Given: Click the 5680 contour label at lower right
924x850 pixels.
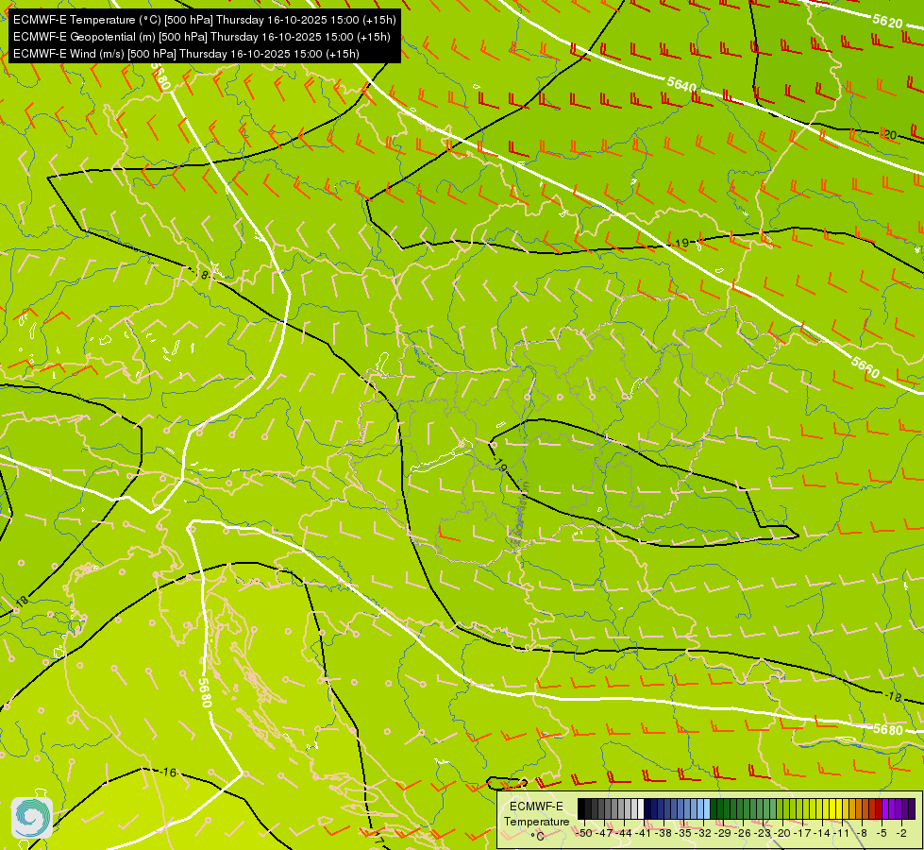Looking at the screenshot, I should pos(888,730).
